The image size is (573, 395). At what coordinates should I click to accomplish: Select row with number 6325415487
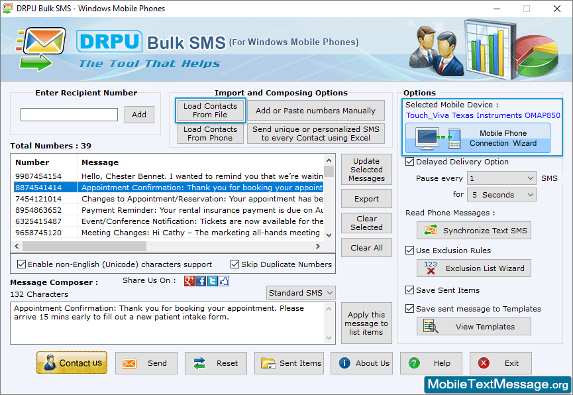pyautogui.click(x=168, y=221)
